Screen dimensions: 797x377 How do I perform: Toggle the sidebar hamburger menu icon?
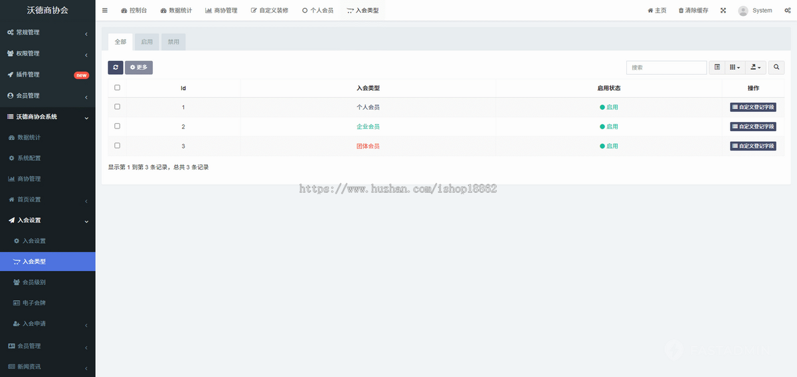coord(105,11)
